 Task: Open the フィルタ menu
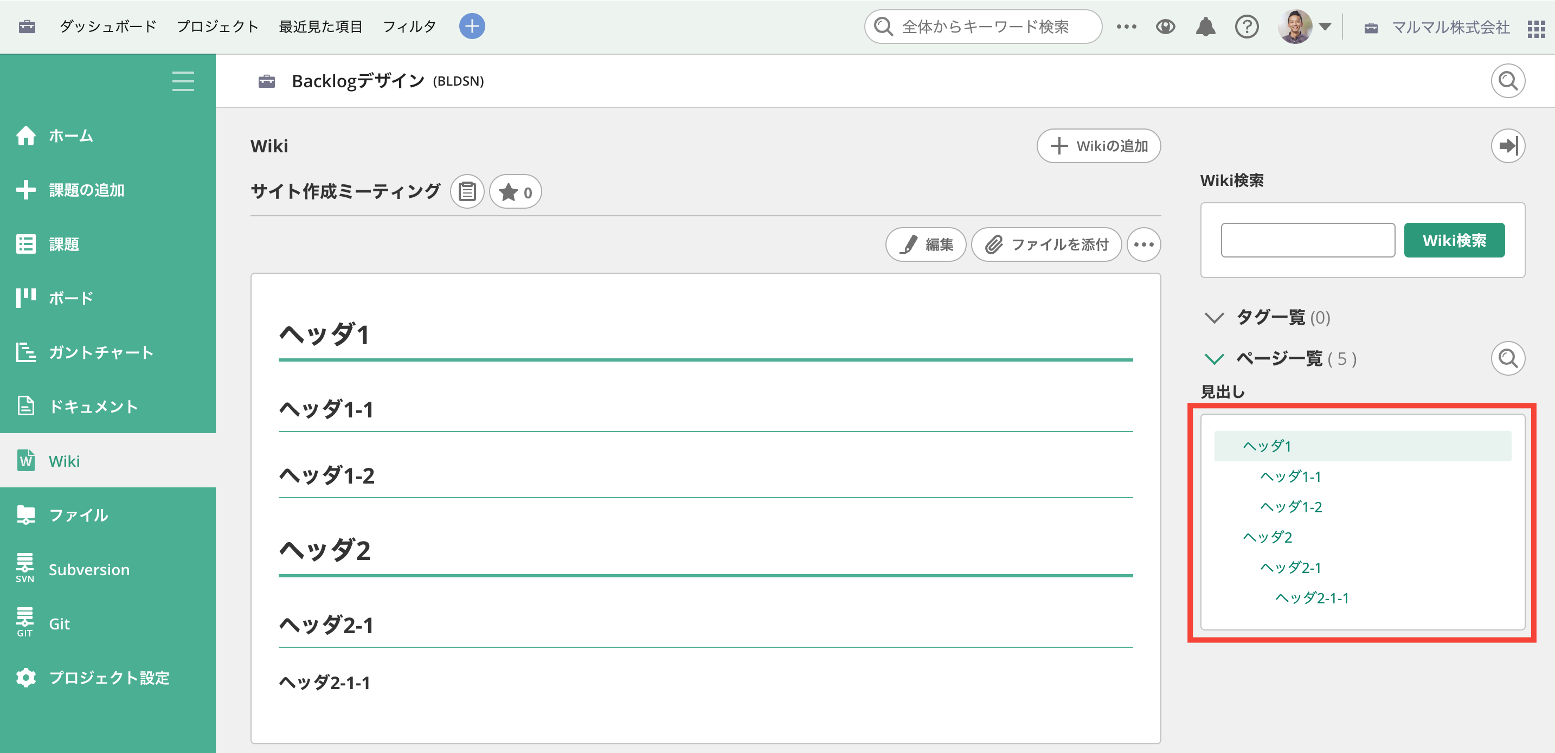[409, 27]
